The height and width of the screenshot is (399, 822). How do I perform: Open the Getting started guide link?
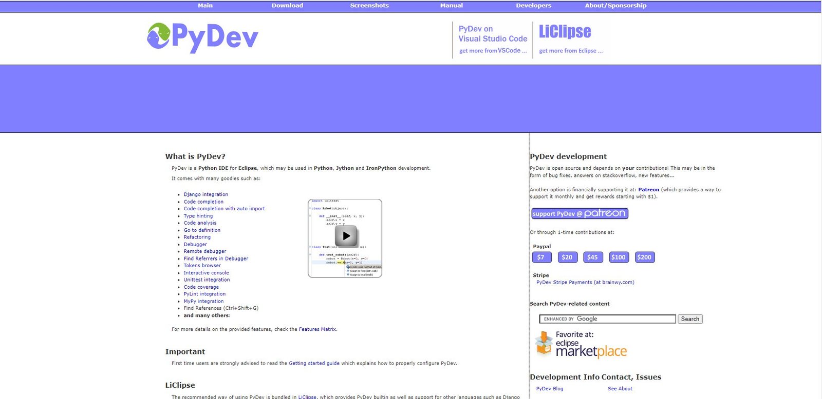point(314,363)
